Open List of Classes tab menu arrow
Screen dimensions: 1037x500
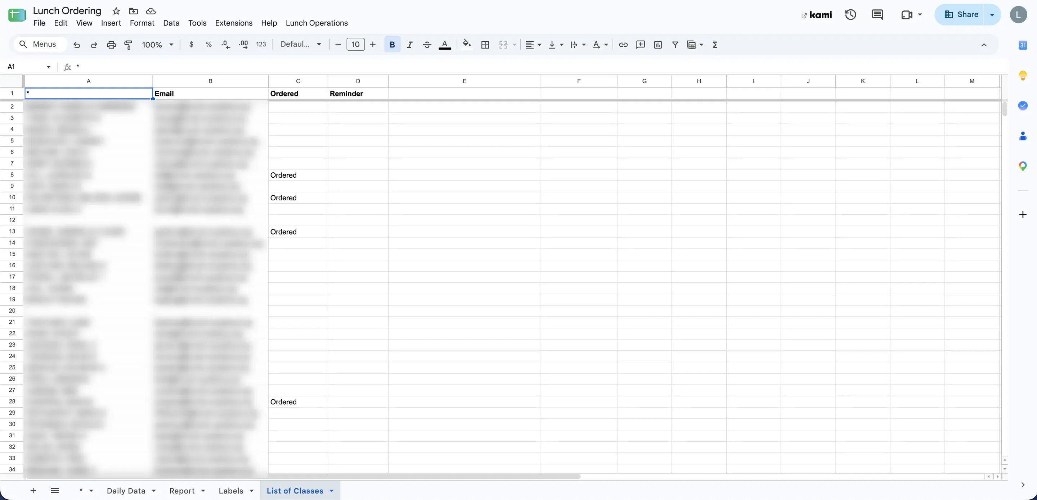tap(332, 491)
